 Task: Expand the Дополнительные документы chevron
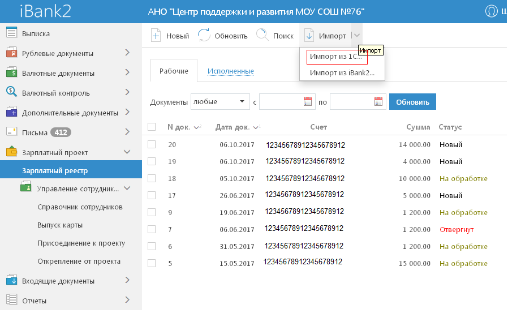pos(127,112)
